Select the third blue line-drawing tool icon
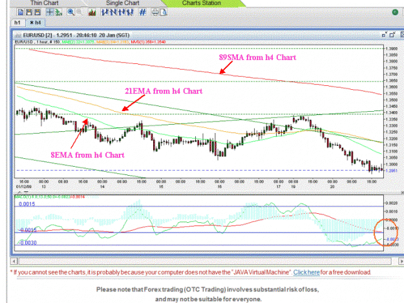 click(122, 12)
